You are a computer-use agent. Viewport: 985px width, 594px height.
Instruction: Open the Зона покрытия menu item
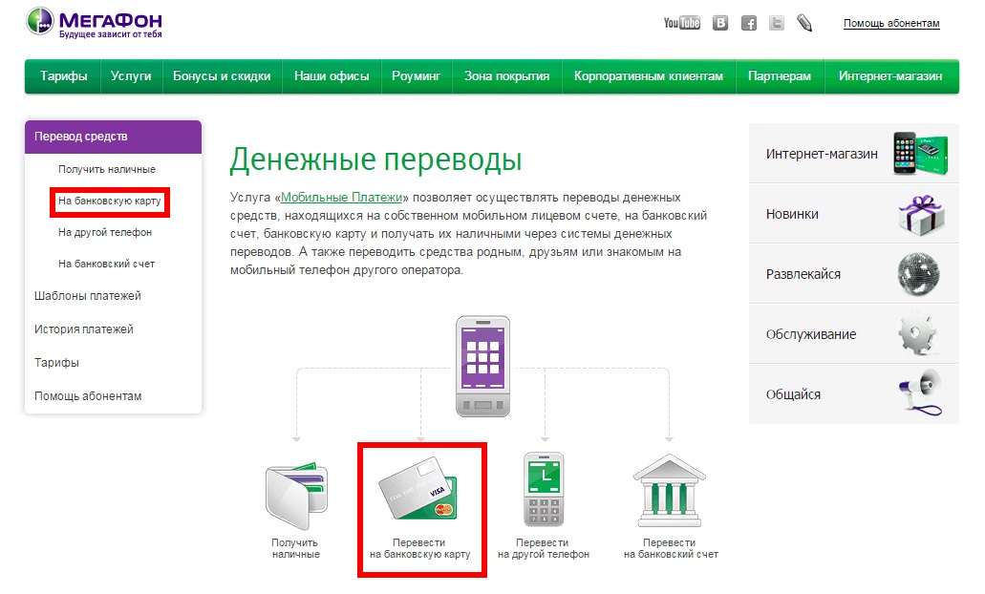click(x=505, y=75)
